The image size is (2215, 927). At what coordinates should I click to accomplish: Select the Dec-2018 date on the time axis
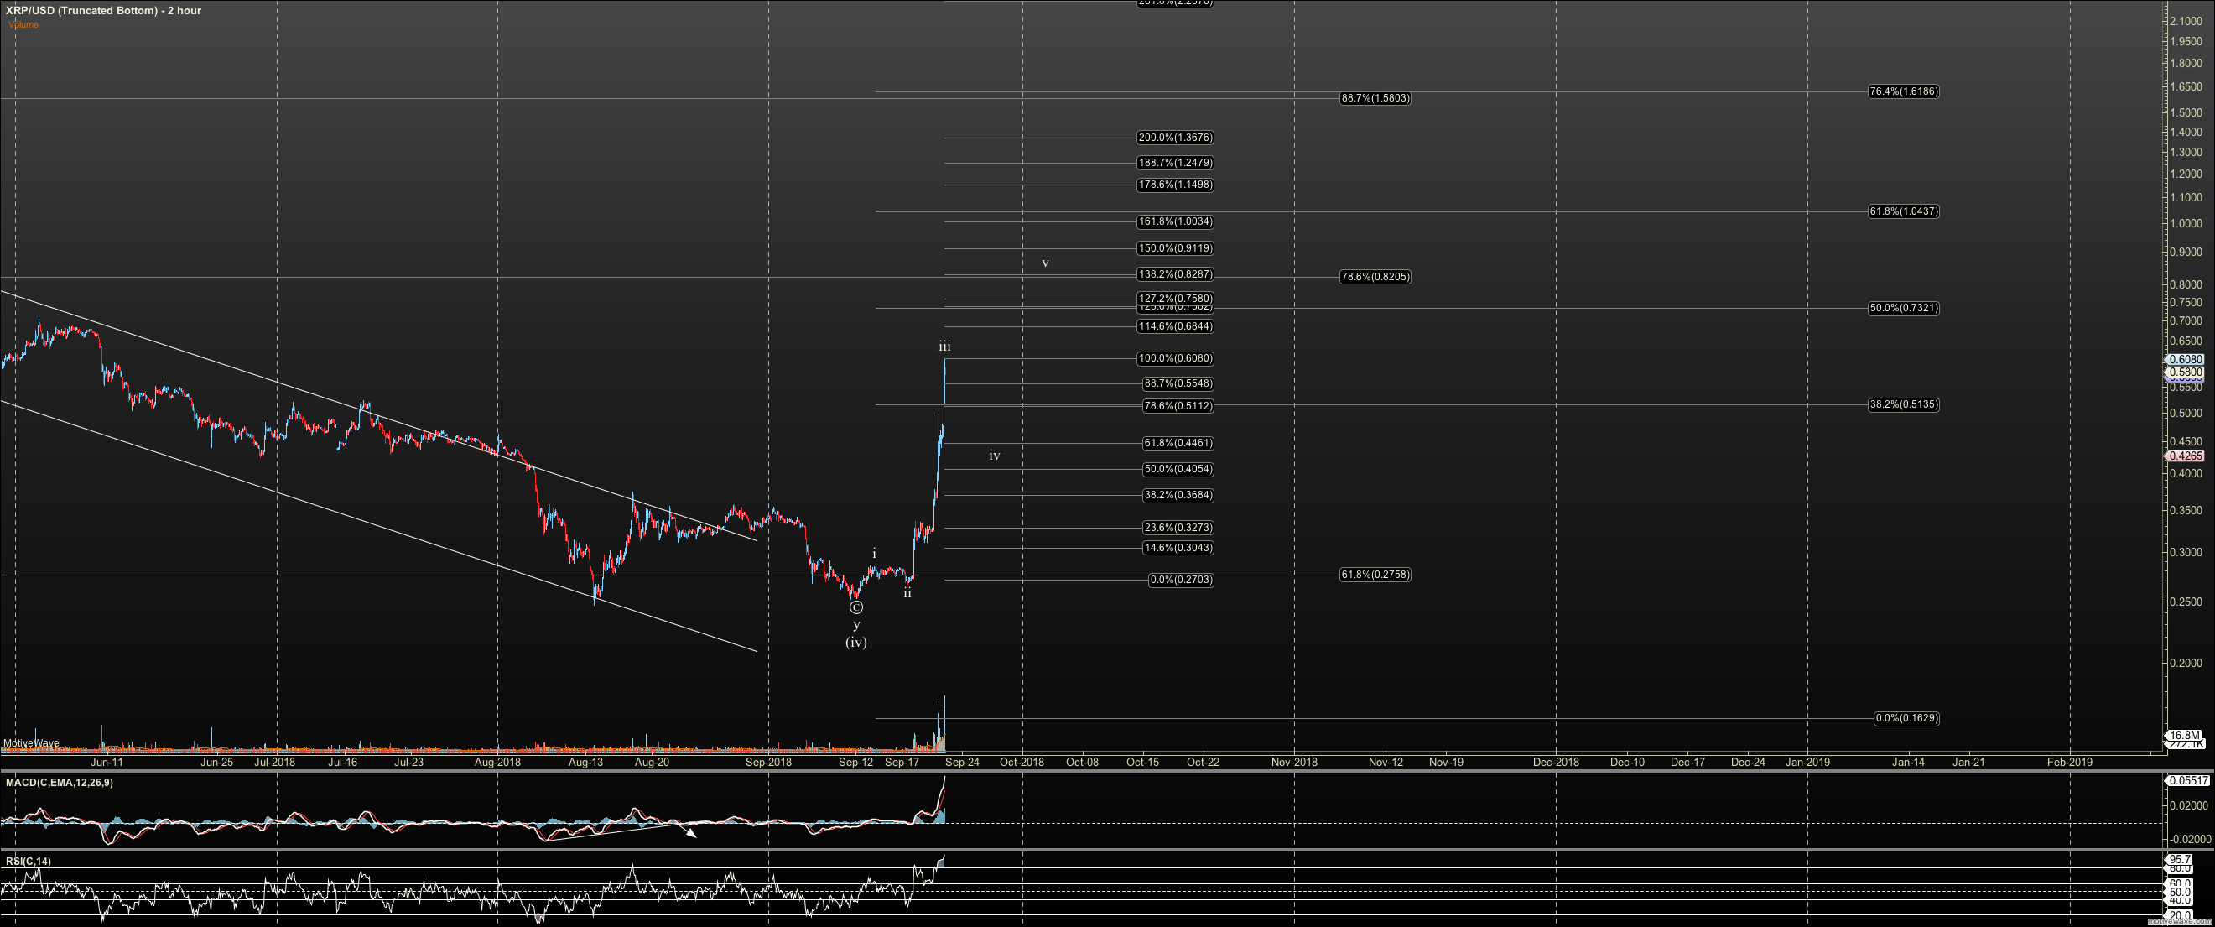(x=1556, y=762)
